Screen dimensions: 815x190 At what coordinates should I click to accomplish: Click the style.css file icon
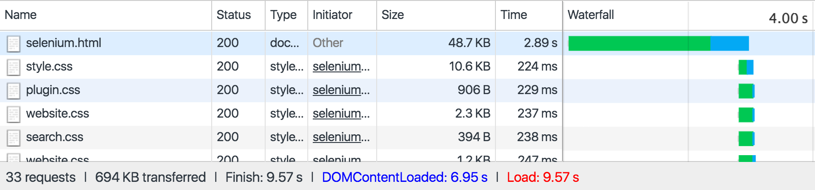click(x=14, y=67)
